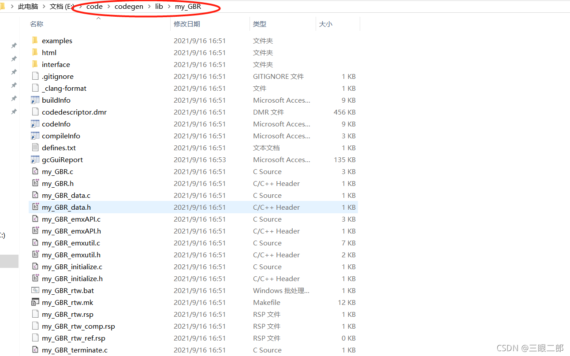Select the gcGuiReport Access icon

(x=35, y=159)
